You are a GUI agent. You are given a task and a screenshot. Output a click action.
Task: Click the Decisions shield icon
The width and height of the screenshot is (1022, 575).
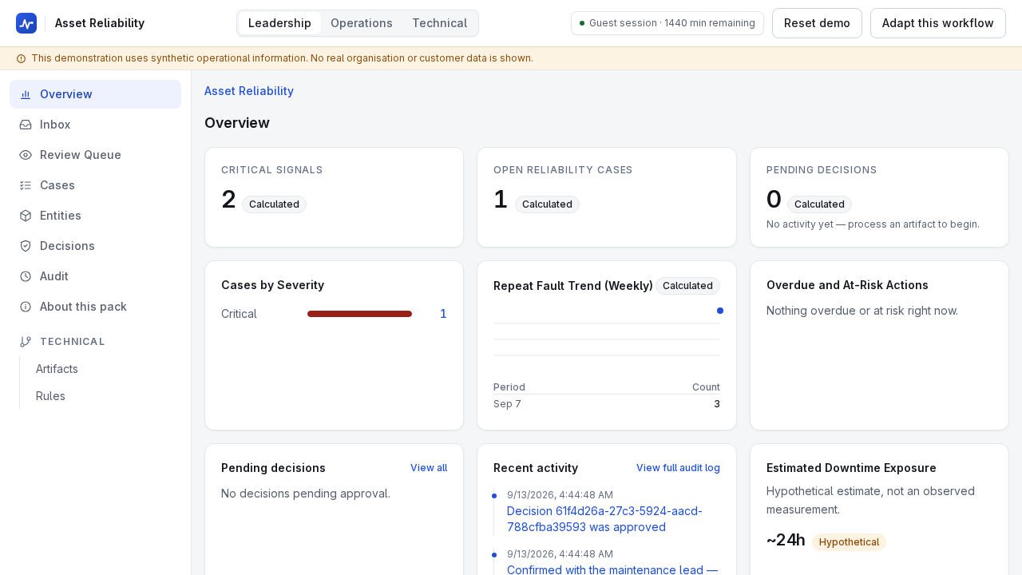26,246
